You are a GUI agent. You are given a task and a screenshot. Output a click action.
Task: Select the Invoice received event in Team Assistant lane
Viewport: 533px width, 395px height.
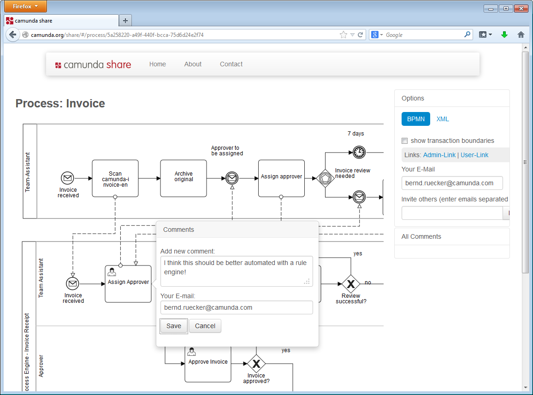click(x=72, y=283)
